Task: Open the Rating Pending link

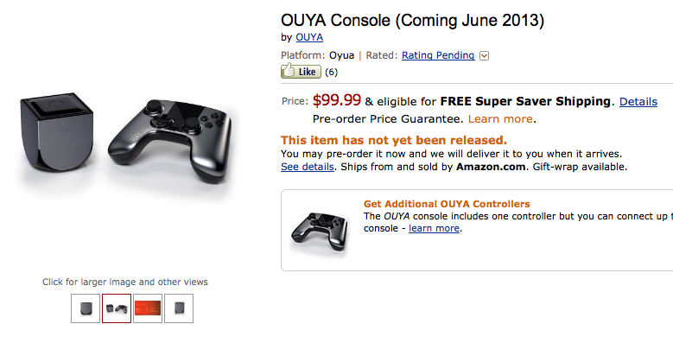Action: pyautogui.click(x=438, y=55)
